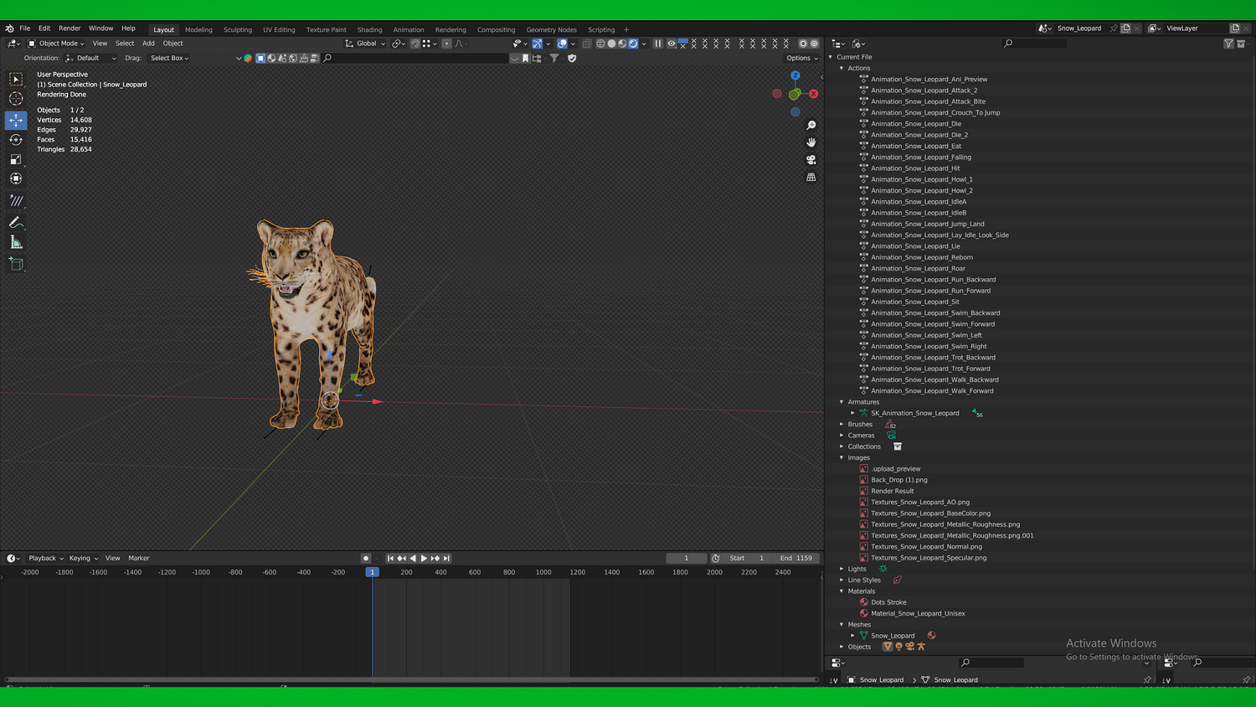The image size is (1256, 707).
Task: Switch to the Geometry Nodes workspace tab
Action: pos(551,29)
